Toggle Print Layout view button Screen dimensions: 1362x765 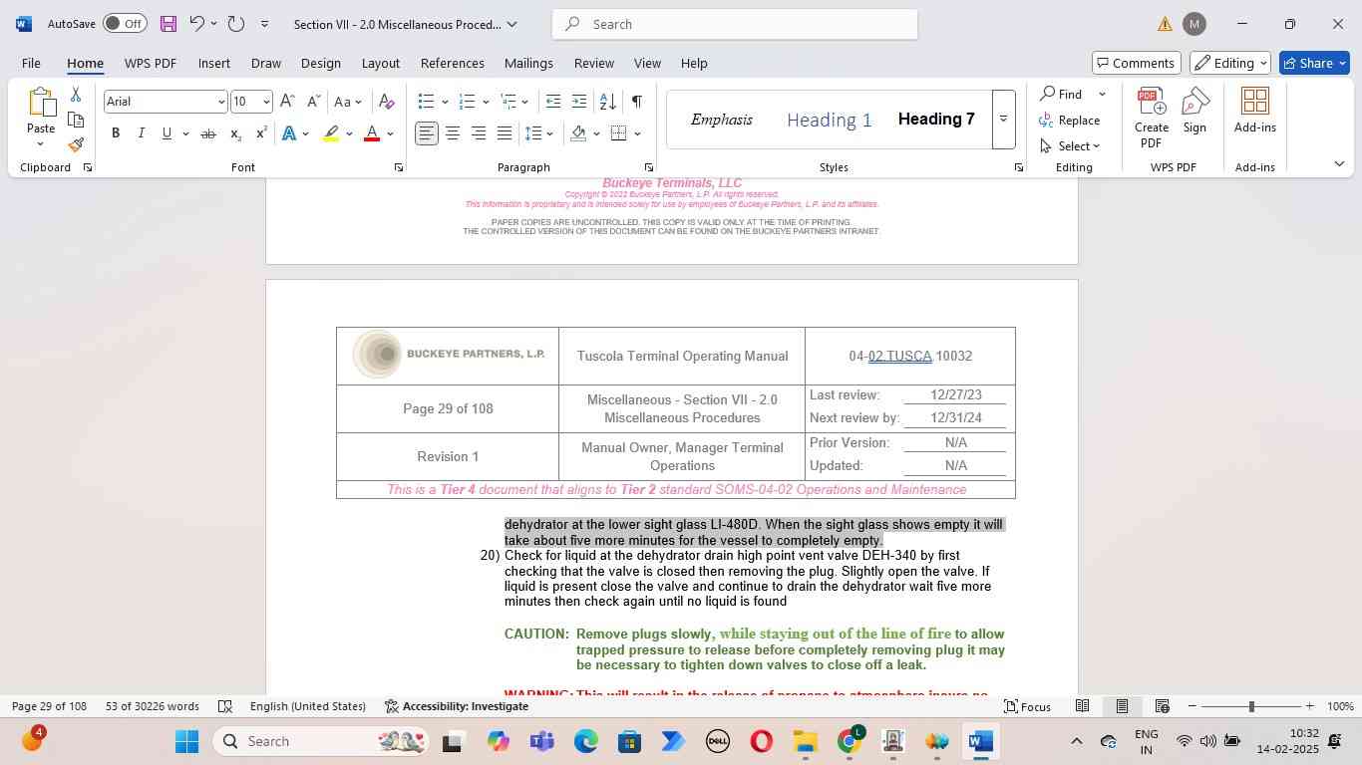(x=1122, y=706)
